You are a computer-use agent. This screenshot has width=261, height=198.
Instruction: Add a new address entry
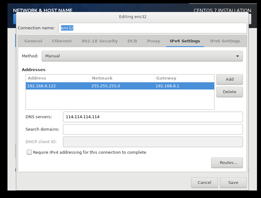click(x=229, y=79)
